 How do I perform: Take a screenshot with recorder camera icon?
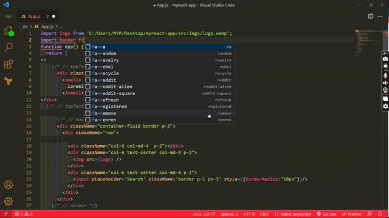tap(385, 59)
